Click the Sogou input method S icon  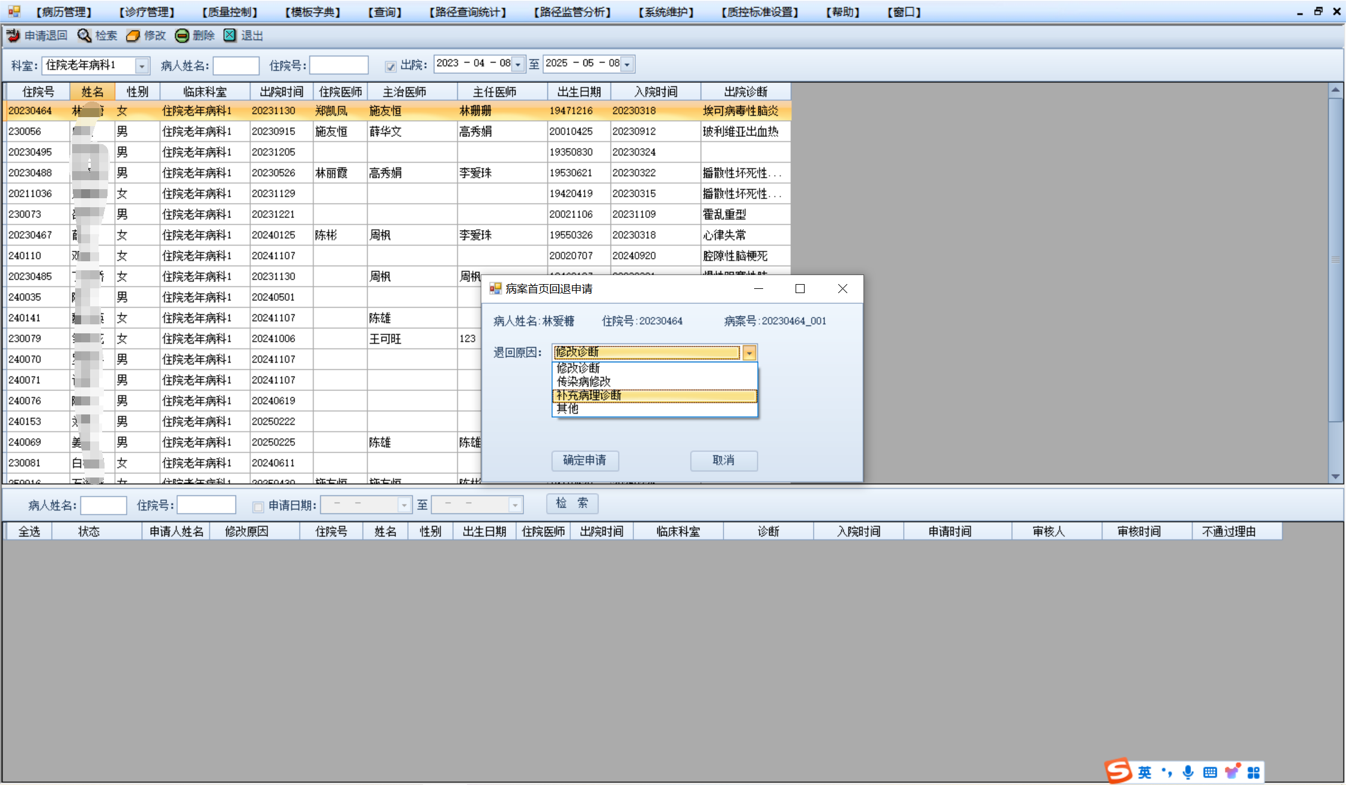[x=1118, y=771]
